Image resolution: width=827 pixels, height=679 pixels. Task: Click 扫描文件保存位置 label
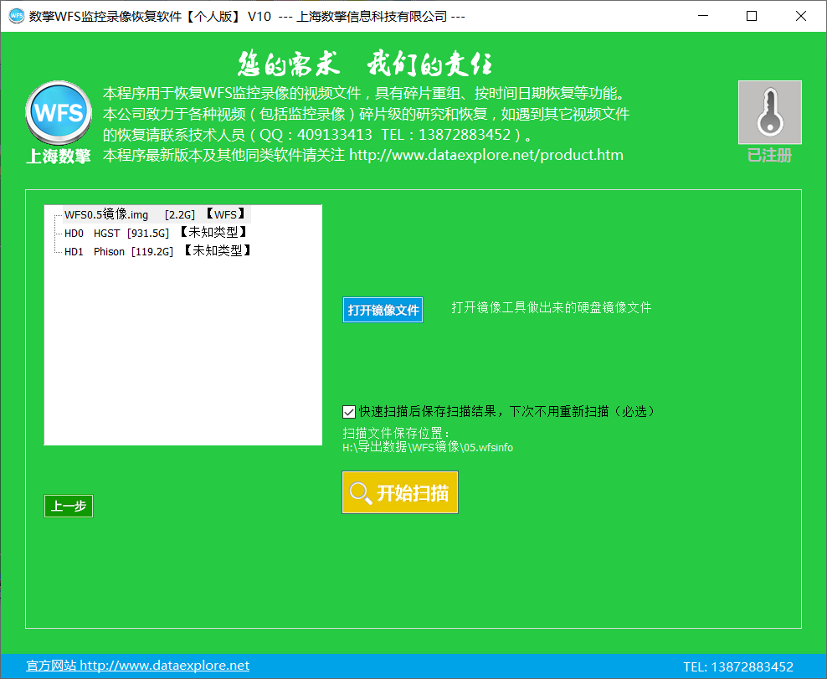point(396,433)
